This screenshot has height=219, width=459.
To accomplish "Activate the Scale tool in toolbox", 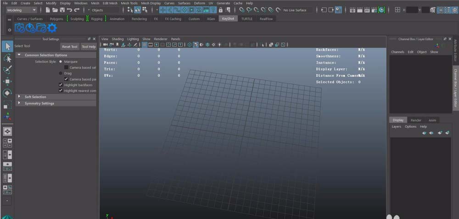I will [7, 104].
